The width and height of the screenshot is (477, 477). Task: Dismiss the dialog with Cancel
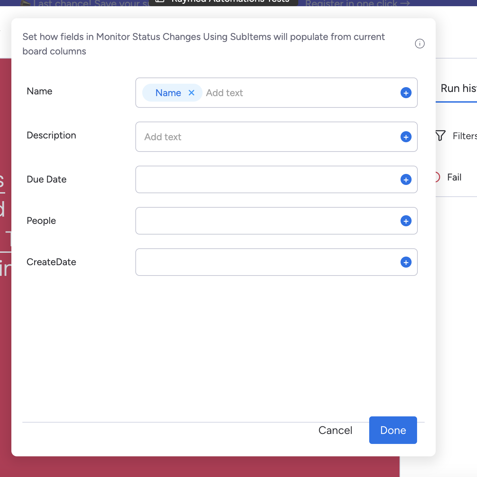(x=335, y=430)
